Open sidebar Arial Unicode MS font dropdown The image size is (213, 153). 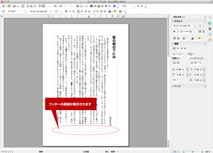click(195, 26)
